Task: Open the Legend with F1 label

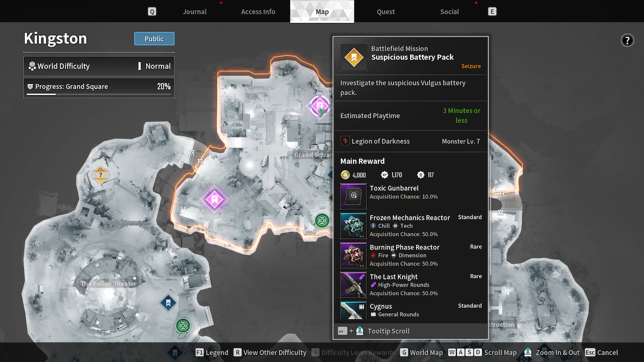Action: (212, 352)
